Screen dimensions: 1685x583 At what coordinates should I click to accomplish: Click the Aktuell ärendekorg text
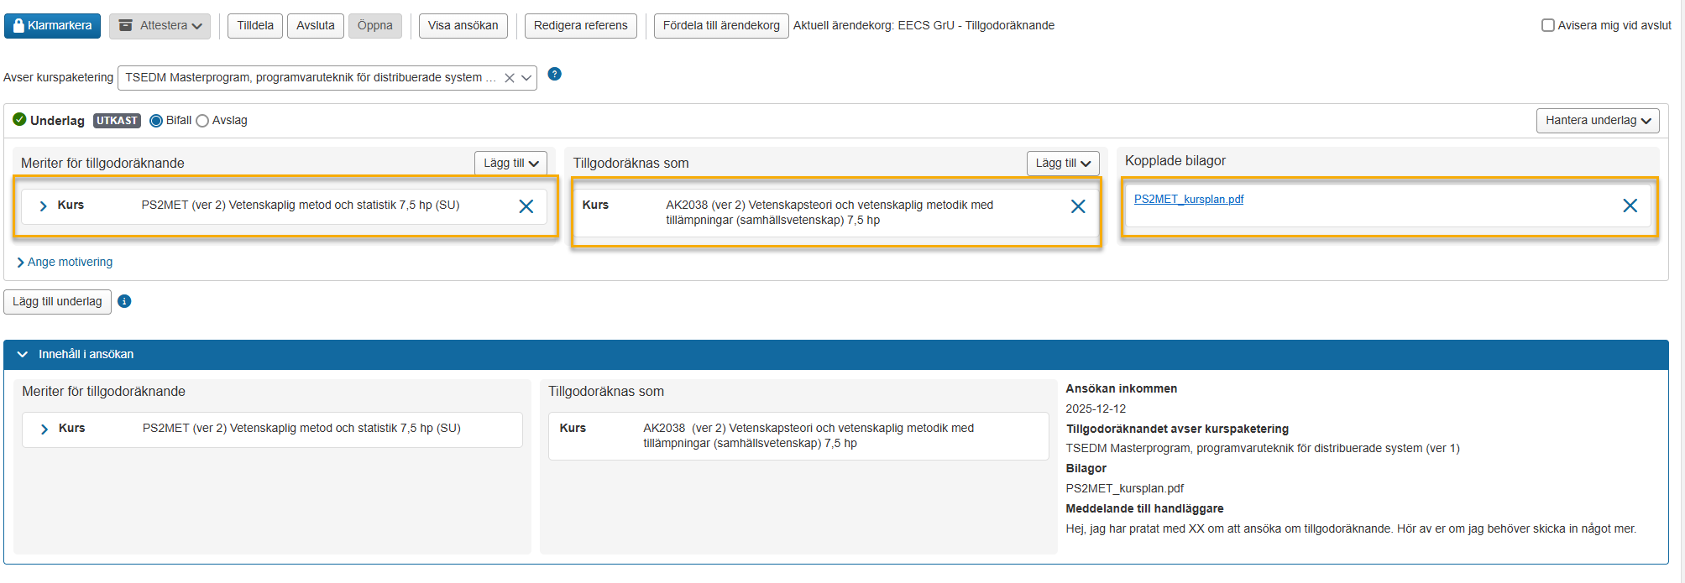pyautogui.click(x=924, y=26)
